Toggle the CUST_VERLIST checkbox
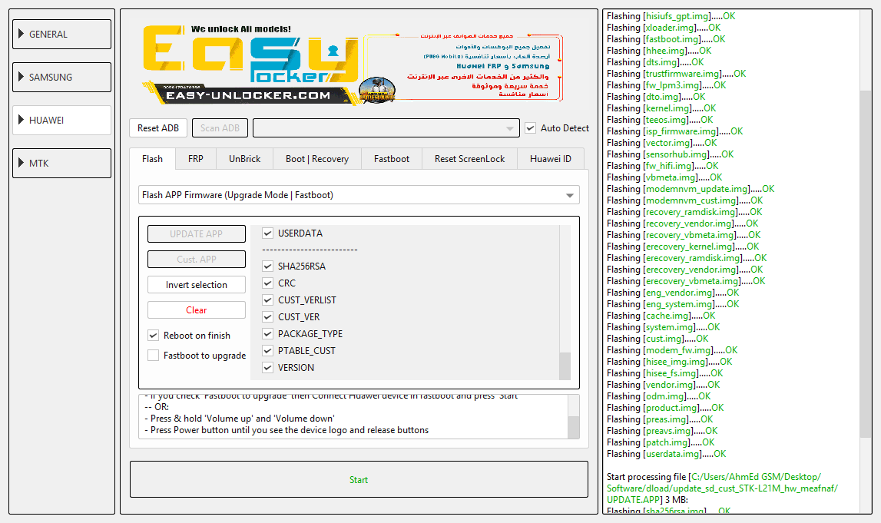The image size is (881, 523). coord(267,300)
